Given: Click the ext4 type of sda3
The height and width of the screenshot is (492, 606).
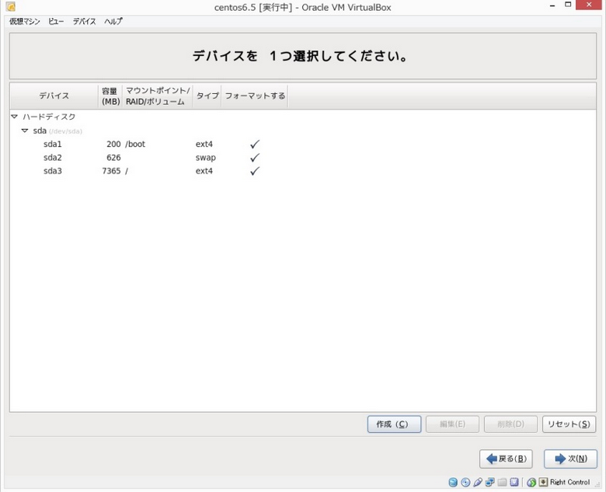Looking at the screenshot, I should pos(204,171).
